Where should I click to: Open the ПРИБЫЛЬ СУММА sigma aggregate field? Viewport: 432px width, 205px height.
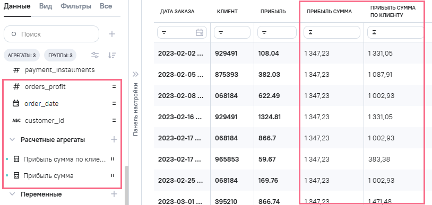point(332,32)
